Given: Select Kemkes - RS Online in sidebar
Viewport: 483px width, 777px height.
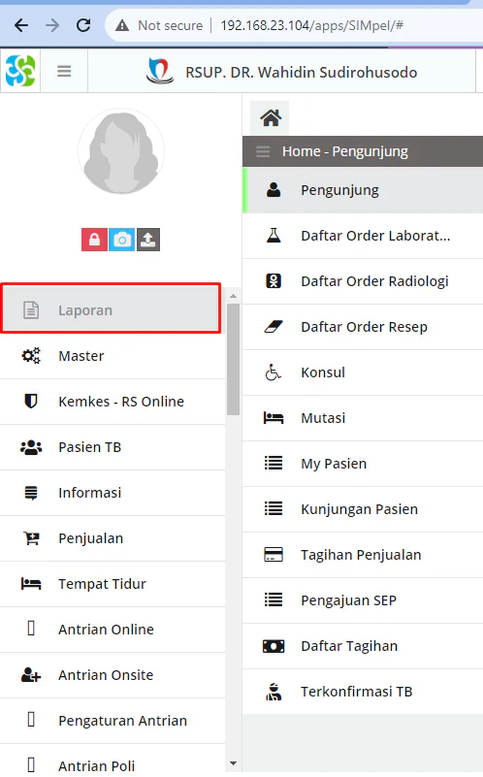Looking at the screenshot, I should 113,402.
